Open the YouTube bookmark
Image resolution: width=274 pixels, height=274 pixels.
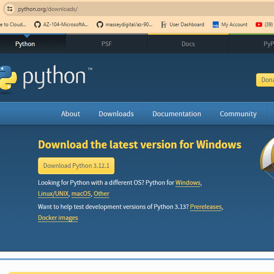264,24
